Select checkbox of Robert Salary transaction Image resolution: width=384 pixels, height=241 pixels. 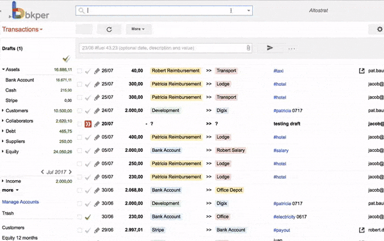(x=79, y=150)
